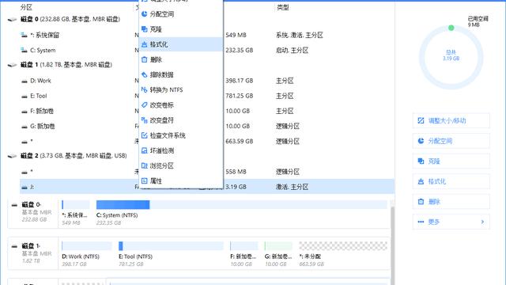
Task: Select 磁盘 2 USB disk in the partition list
Action: tap(74, 156)
